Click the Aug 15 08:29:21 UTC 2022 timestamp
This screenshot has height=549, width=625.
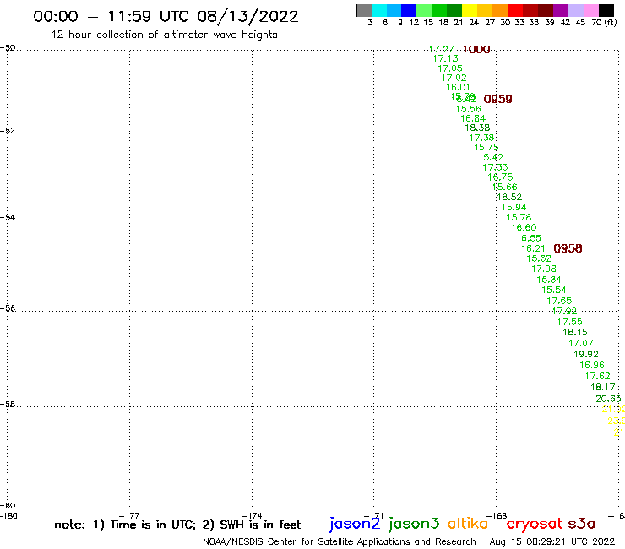(552, 542)
